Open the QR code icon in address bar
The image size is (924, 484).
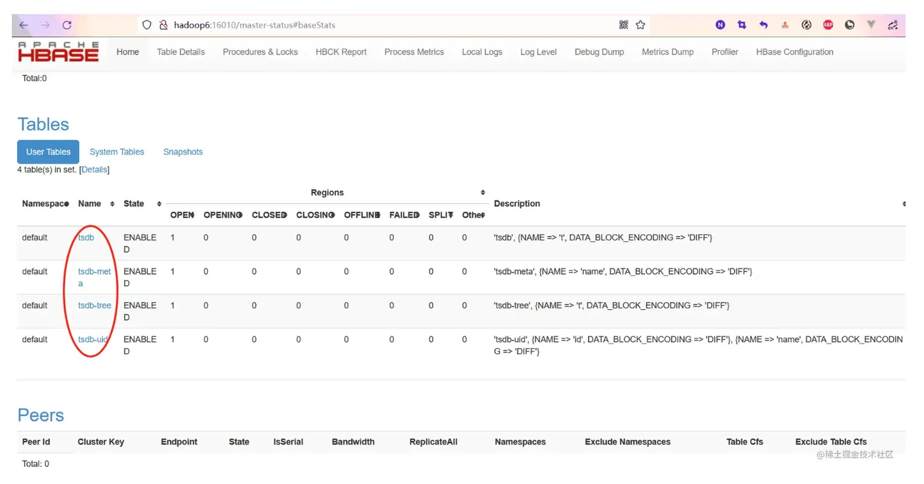coord(623,25)
